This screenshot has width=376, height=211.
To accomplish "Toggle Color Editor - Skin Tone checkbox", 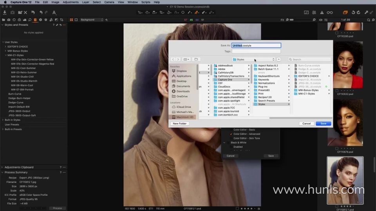I will (x=231, y=138).
